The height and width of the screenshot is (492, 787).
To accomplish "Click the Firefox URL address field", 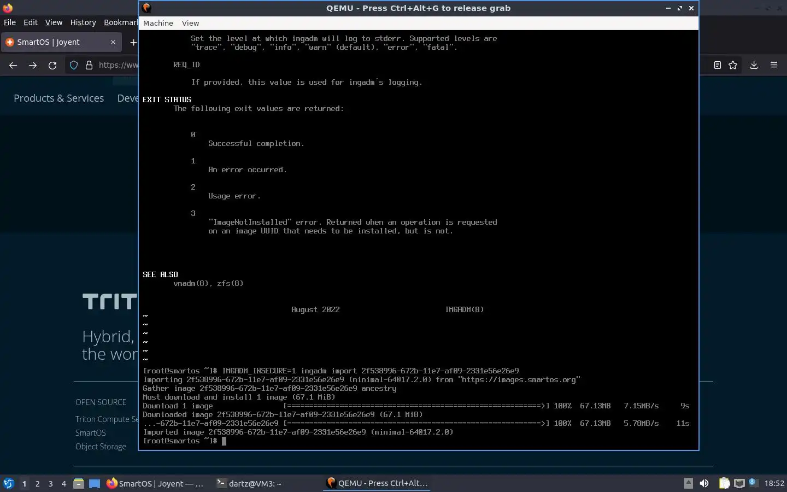I will point(118,65).
